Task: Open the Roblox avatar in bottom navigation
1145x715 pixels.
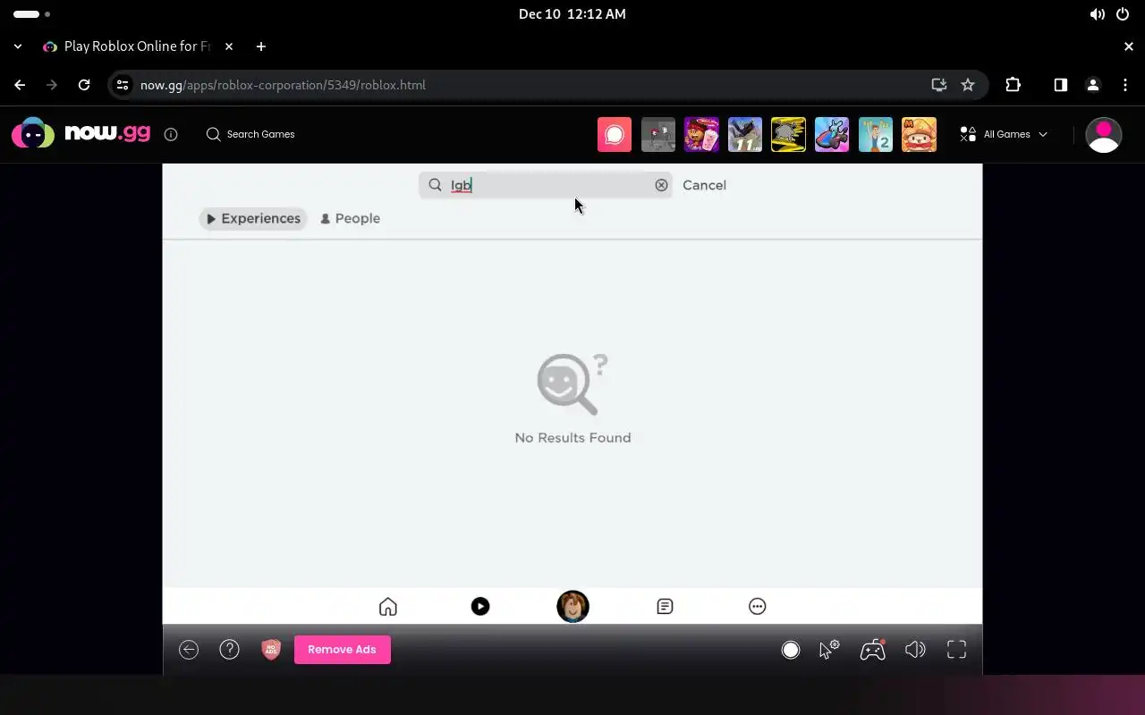Action: (x=572, y=607)
